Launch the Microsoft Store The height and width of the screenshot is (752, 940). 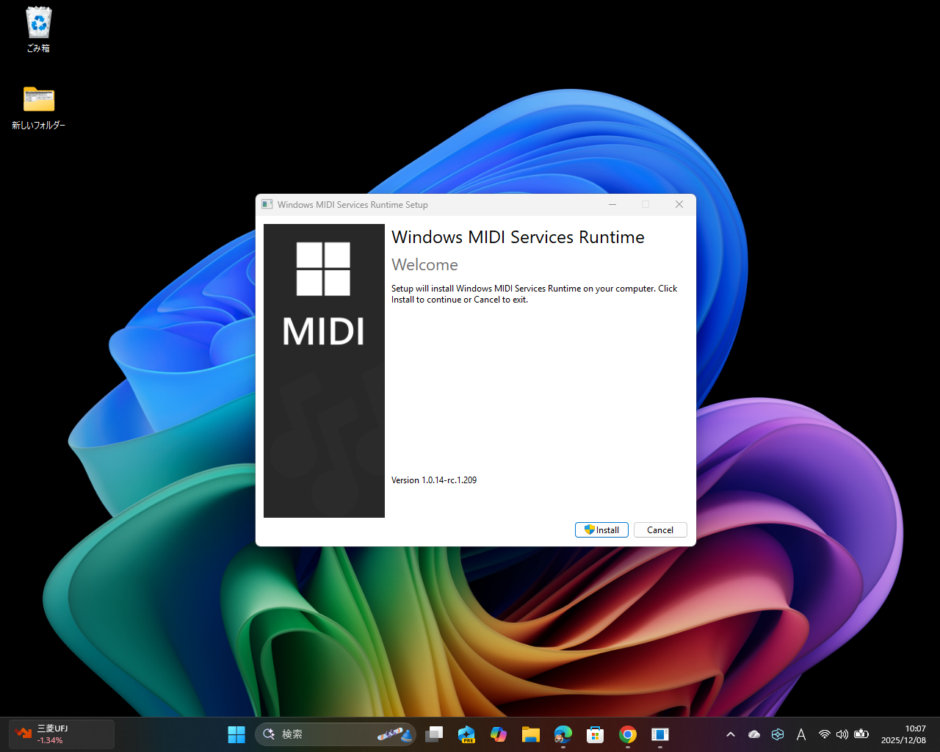pyautogui.click(x=595, y=734)
